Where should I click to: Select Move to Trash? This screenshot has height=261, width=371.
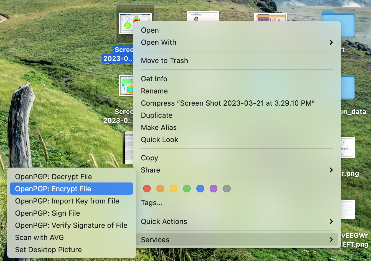point(237,61)
